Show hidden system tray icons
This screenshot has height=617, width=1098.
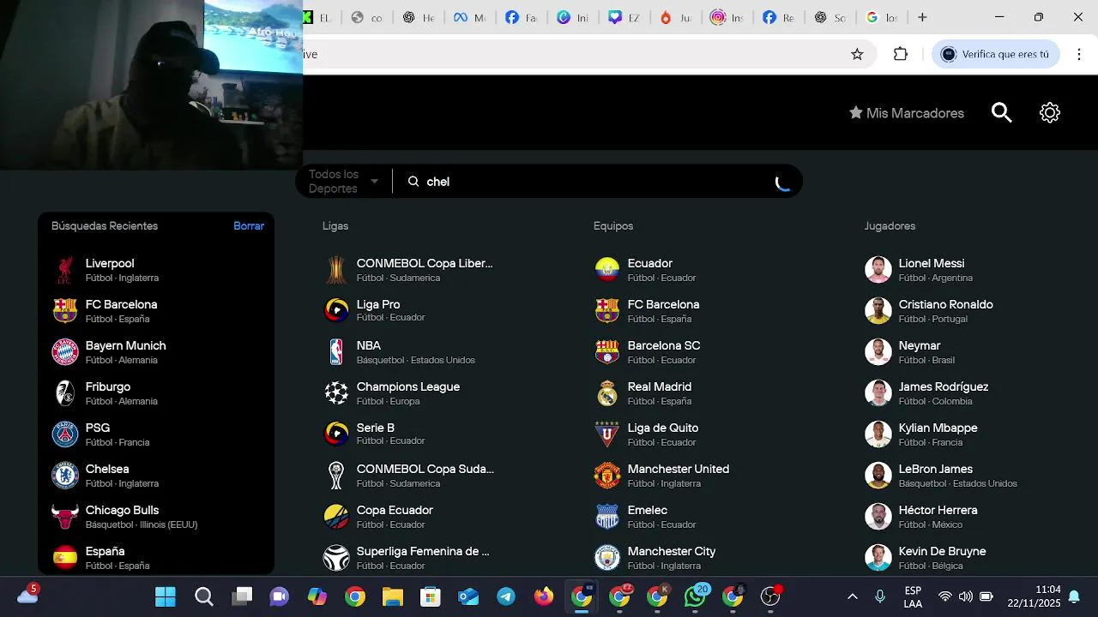click(852, 596)
